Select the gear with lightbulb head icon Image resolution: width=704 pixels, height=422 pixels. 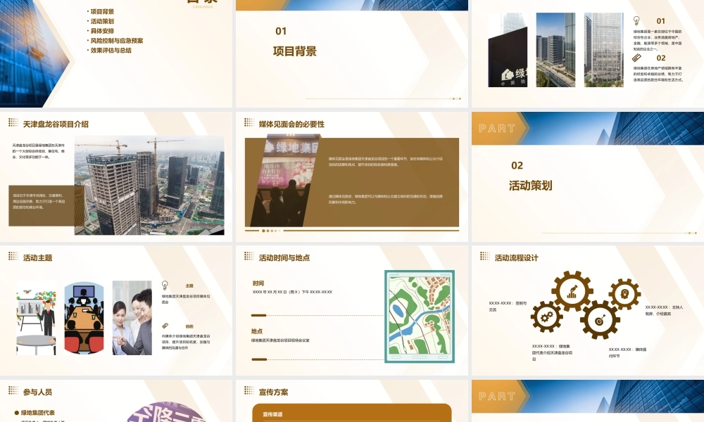[624, 294]
